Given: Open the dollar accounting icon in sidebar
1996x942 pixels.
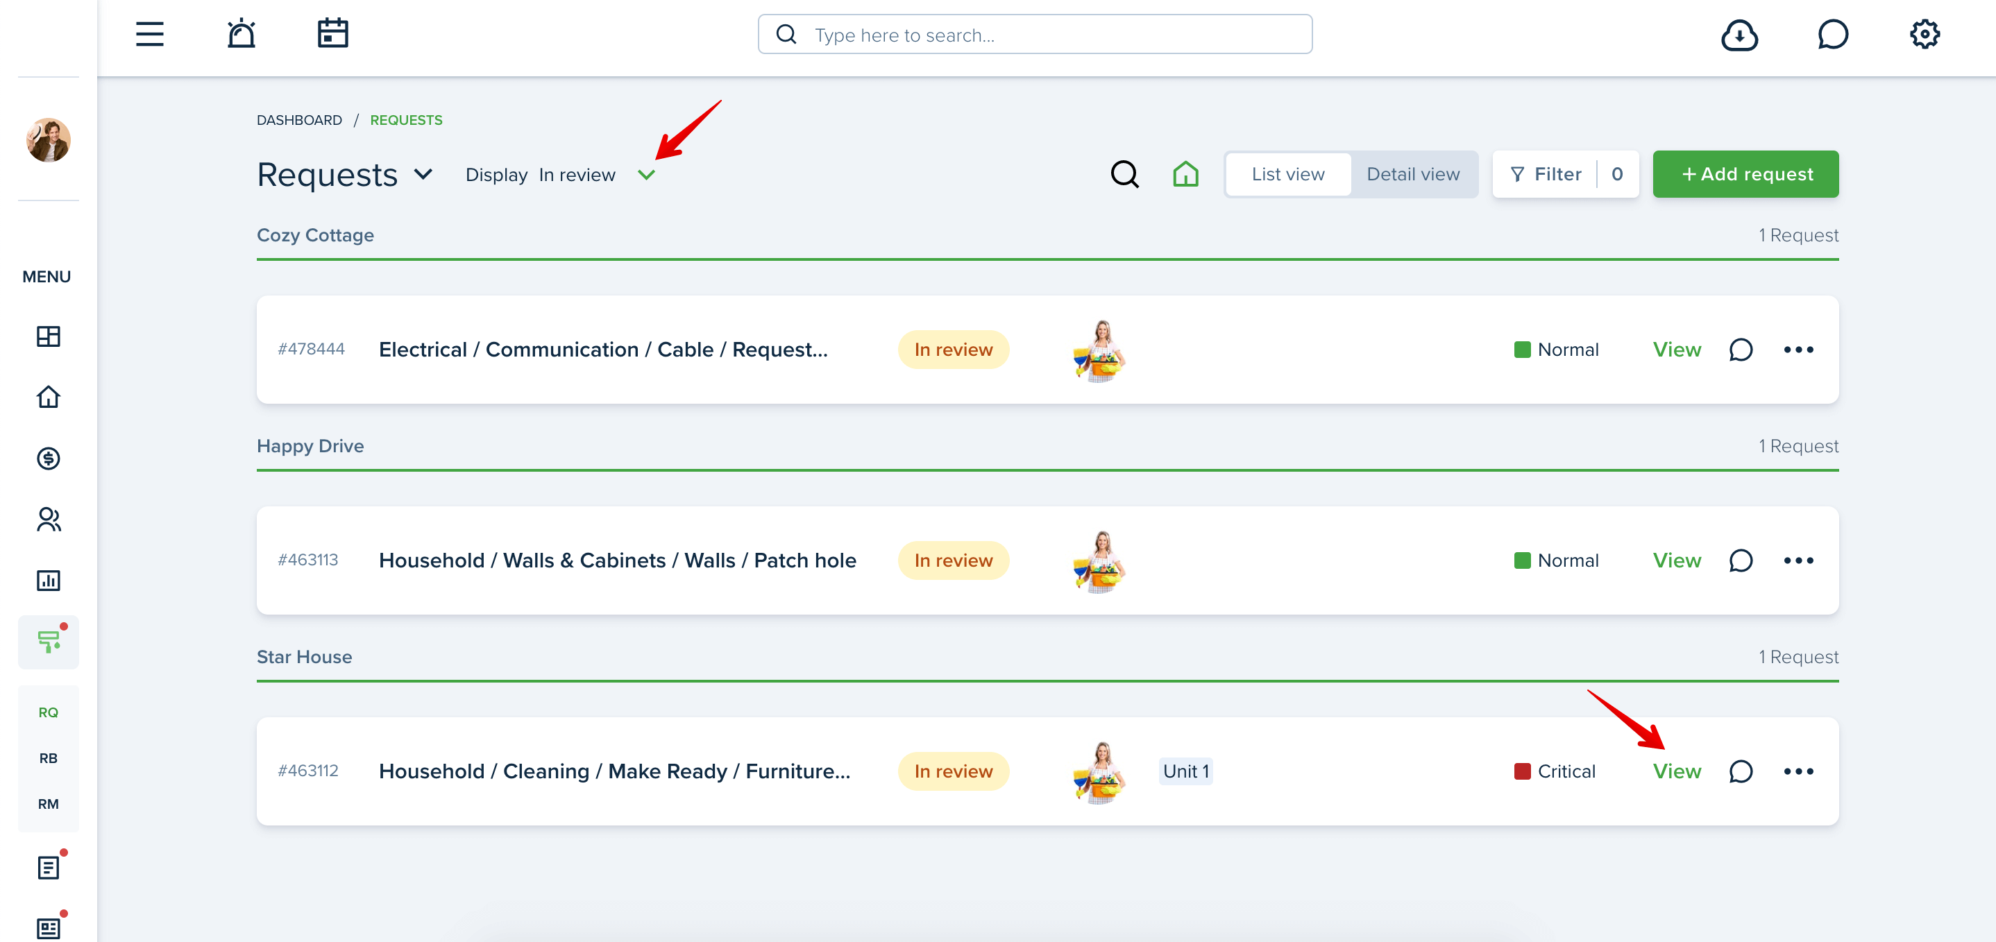Looking at the screenshot, I should [x=48, y=458].
